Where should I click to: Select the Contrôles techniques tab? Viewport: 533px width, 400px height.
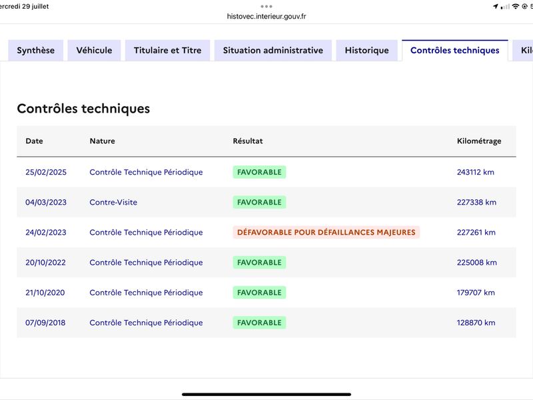click(x=455, y=51)
